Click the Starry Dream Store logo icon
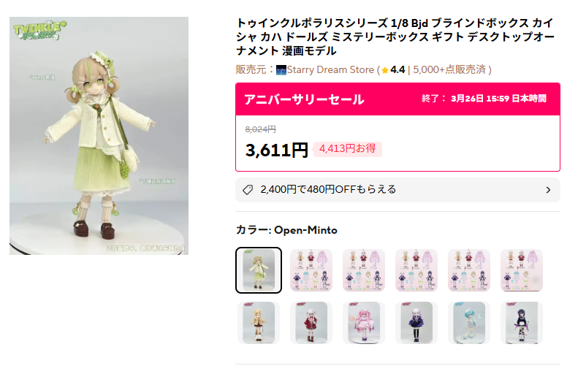This screenshot has width=567, height=374. (x=281, y=69)
